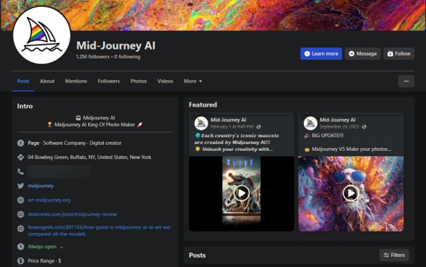Click the phone icon in Intro
Viewport: 426px width, 267px height.
pos(20,171)
